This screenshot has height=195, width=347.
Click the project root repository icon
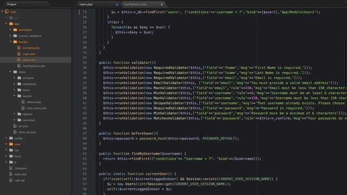point(7,11)
